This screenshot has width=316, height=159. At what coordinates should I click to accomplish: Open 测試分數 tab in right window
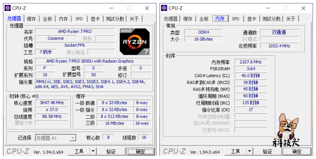(x=271, y=19)
